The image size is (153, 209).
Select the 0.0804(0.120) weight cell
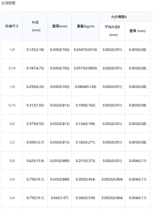pyautogui.click(x=85, y=87)
